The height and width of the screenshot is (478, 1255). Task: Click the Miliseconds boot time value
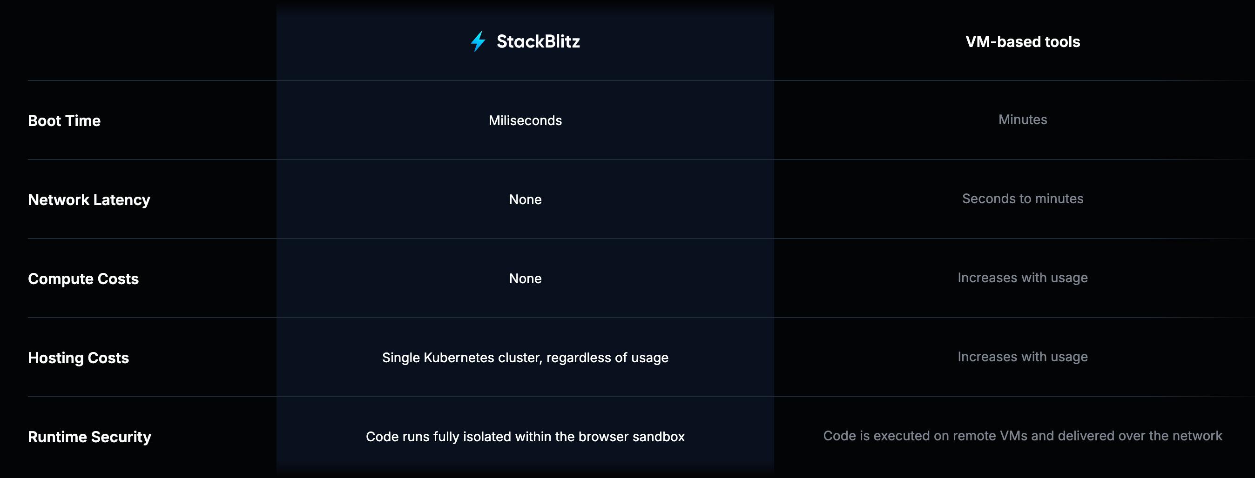[525, 121]
